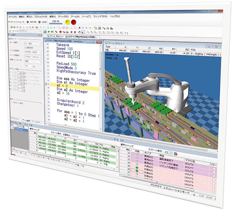Toggle the green status lamp in row 26
The width and height of the screenshot is (236, 210).
[x=137, y=171]
